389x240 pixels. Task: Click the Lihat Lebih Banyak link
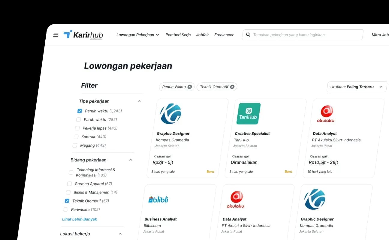(80, 219)
